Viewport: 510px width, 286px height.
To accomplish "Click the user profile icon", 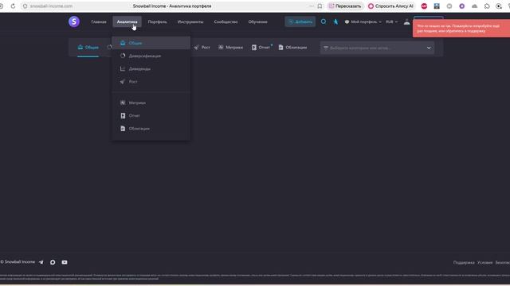I will (406, 21).
